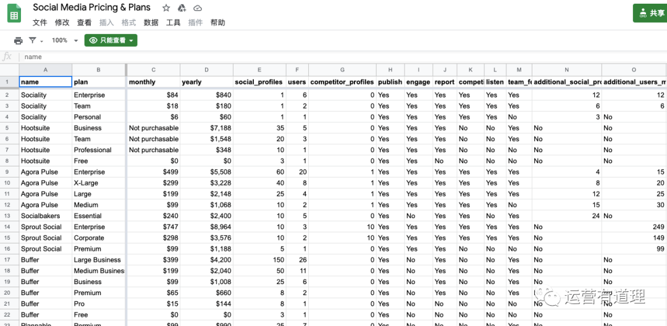Select the 'report' header cell
The height and width of the screenshot is (326, 667).
click(x=445, y=82)
